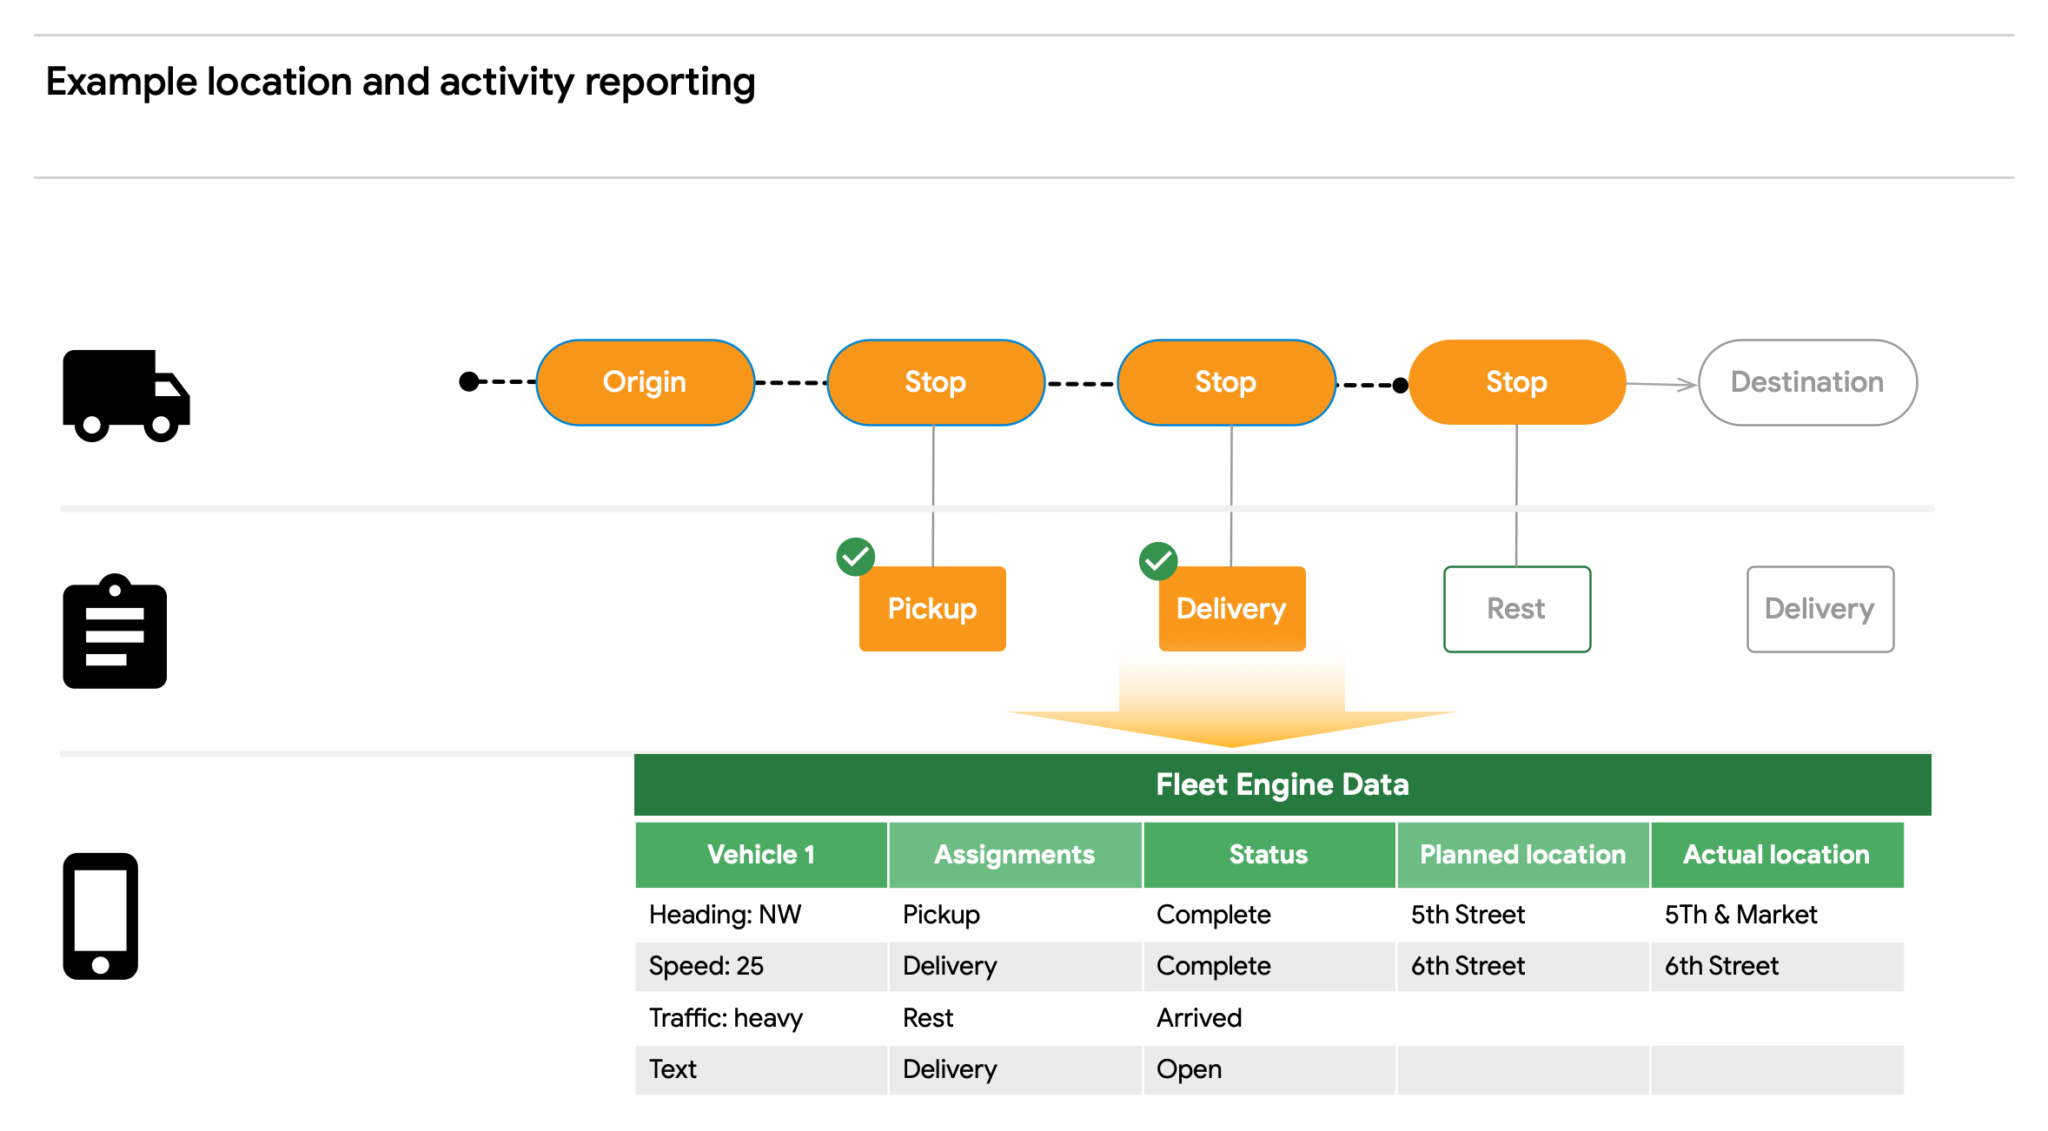
Task: Click the delivery truck icon
Action: (126, 395)
